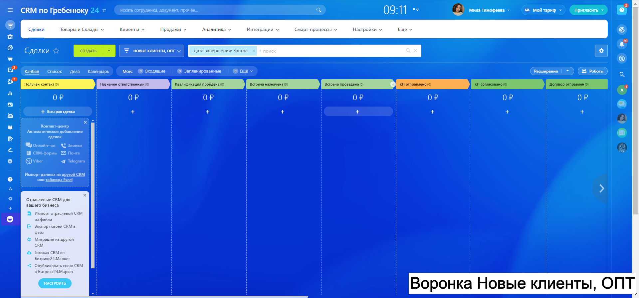
Task: Click the Расширения button
Action: point(546,71)
